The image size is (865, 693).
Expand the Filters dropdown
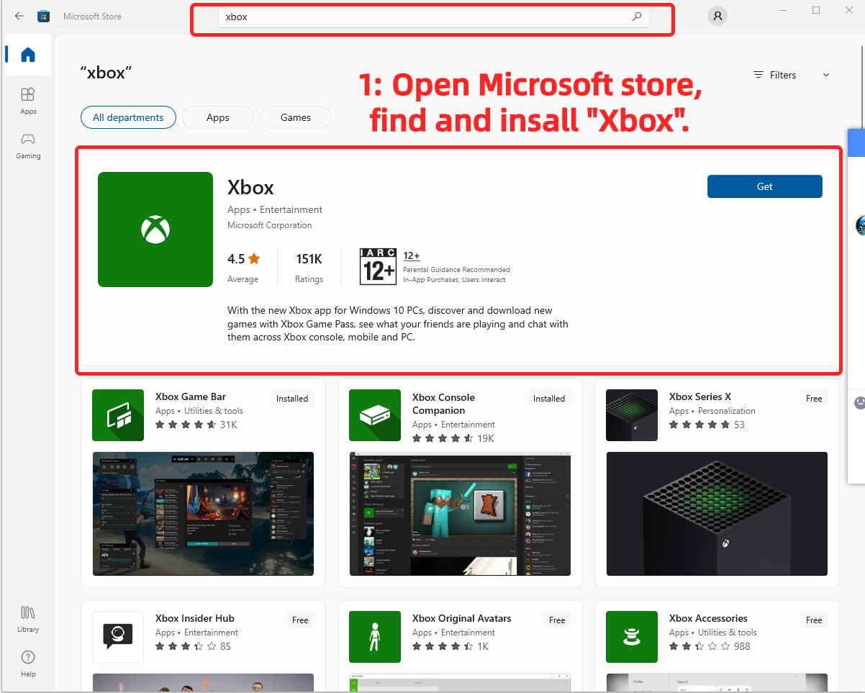791,75
